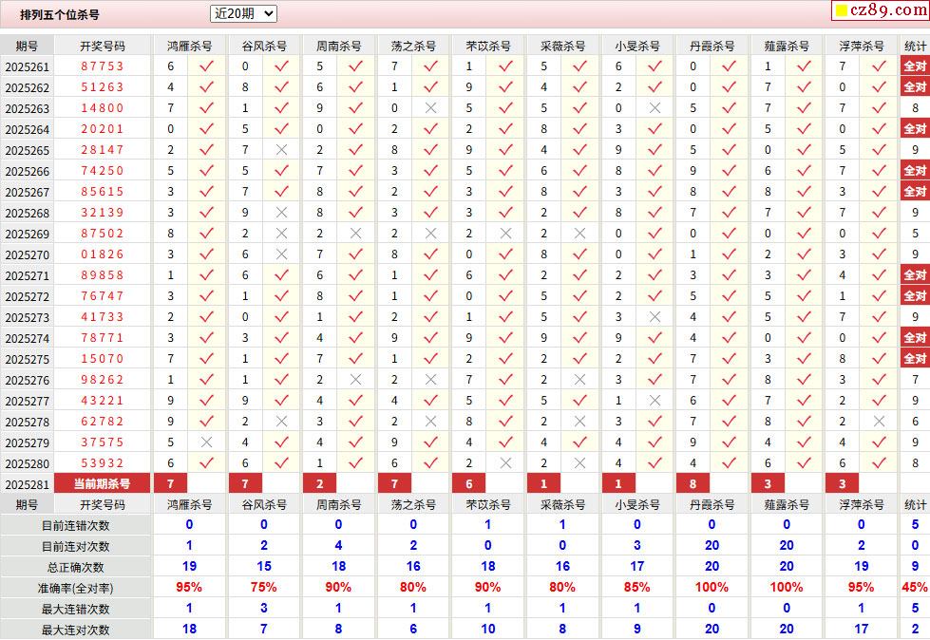Click 浮萍 check mark in row 2025272

pyautogui.click(x=879, y=295)
